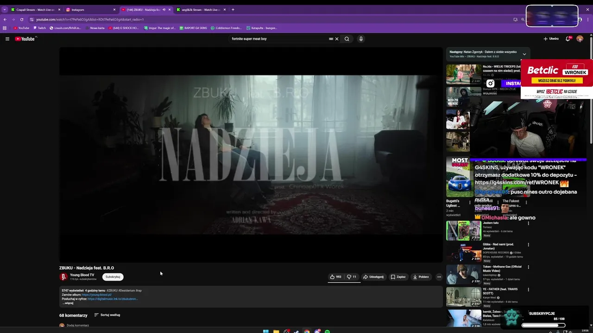593x333 pixels.
Task: Go back with the browser arrow
Action: point(5,19)
